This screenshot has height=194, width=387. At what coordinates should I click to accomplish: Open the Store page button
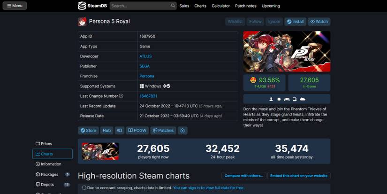click(88, 131)
